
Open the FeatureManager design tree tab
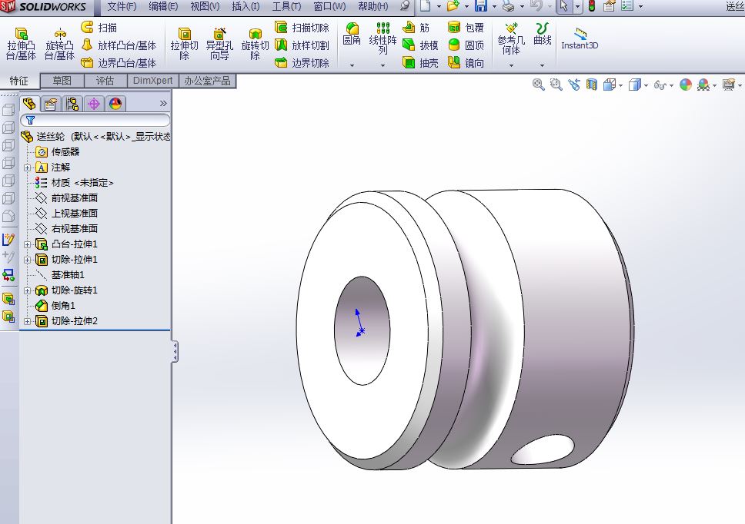pyautogui.click(x=29, y=104)
